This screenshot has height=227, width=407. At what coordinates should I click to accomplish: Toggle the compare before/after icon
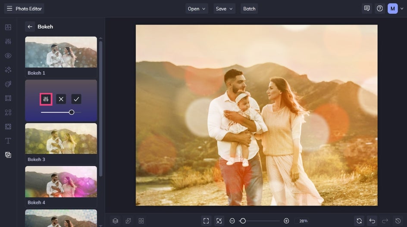(128, 221)
